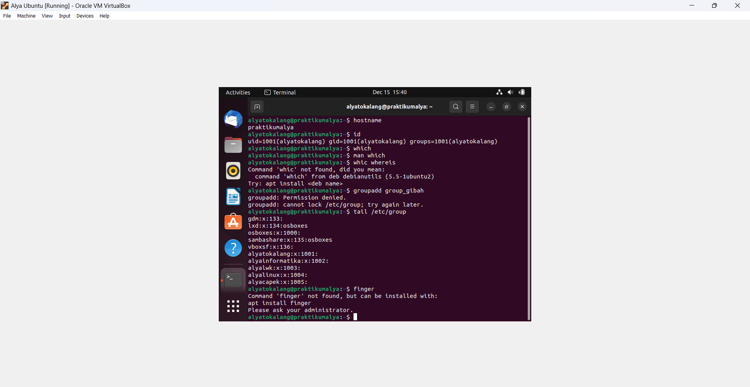Image resolution: width=750 pixels, height=387 pixels.
Task: Minimize the VirtualBox window
Action: point(692,5)
